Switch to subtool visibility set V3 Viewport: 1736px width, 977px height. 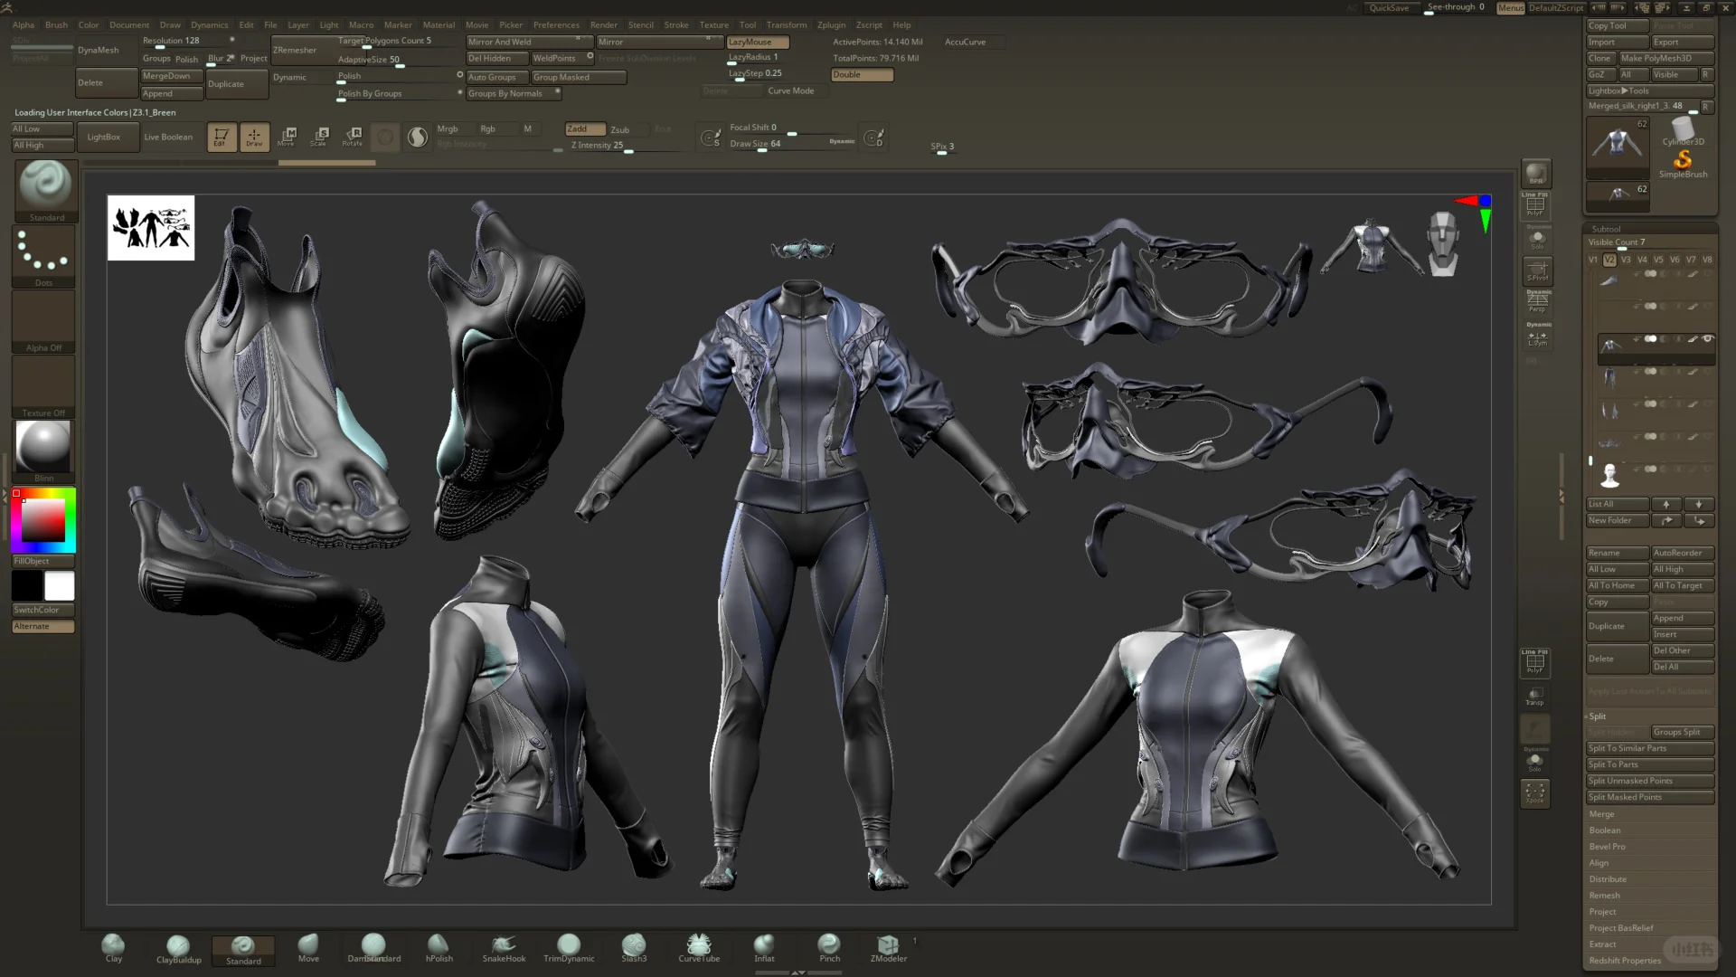click(1626, 260)
